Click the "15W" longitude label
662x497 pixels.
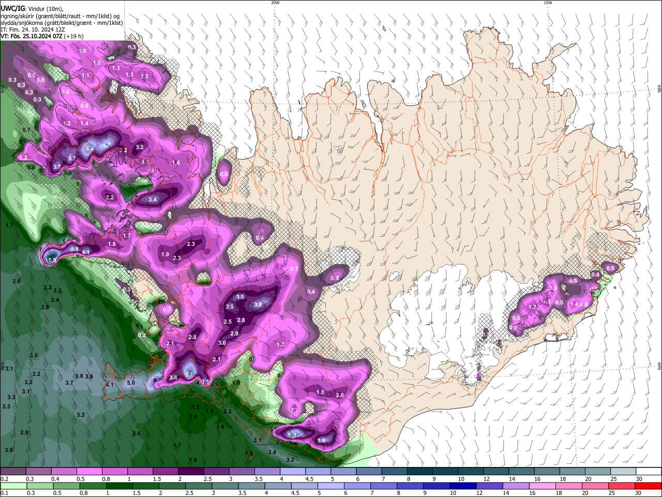tap(548, 3)
